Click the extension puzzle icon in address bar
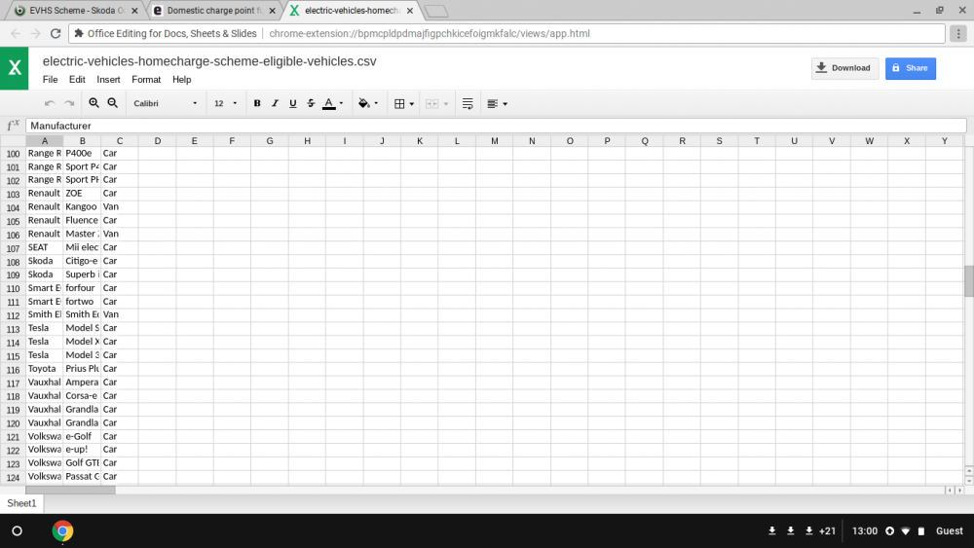Screen dimensions: 974x548 79,33
